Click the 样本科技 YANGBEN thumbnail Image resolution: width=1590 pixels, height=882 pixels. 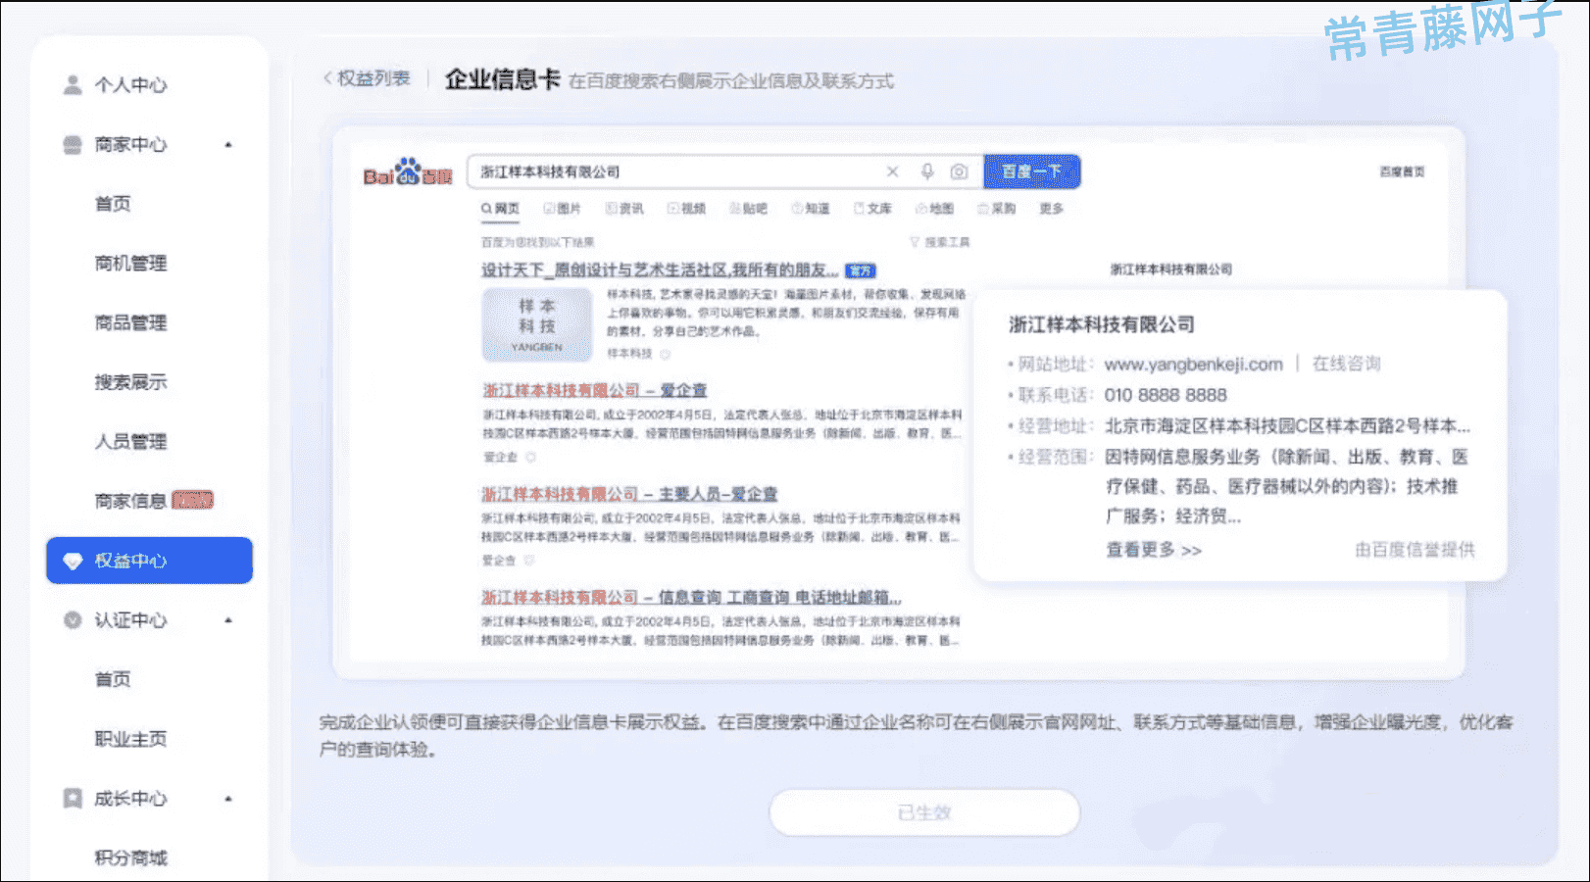tap(537, 324)
